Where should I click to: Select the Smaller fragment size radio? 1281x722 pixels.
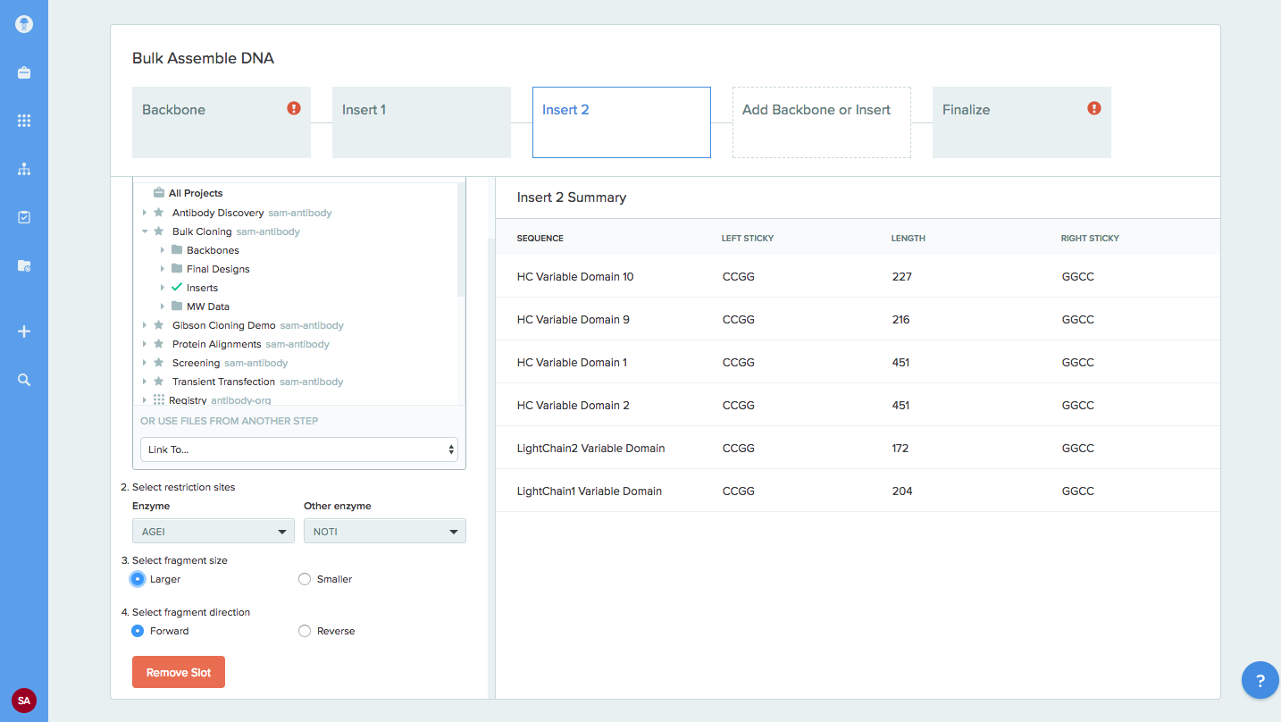click(305, 579)
